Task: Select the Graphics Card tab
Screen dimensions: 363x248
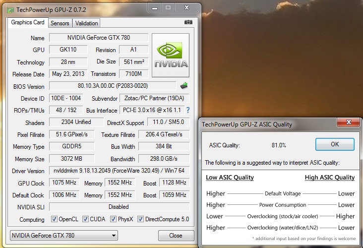Action: point(28,22)
